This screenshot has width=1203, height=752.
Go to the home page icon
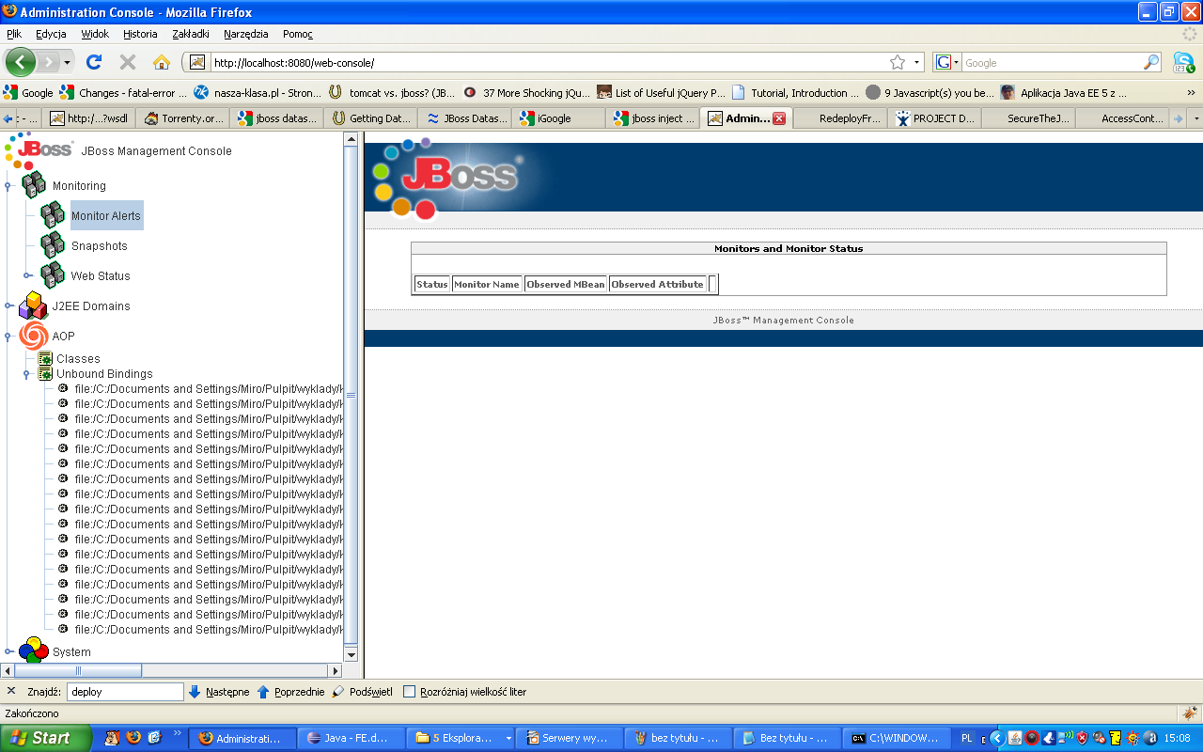(x=162, y=62)
